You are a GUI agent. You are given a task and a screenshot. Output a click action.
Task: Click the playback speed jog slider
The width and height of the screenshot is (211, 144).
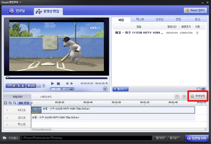coord(62,89)
